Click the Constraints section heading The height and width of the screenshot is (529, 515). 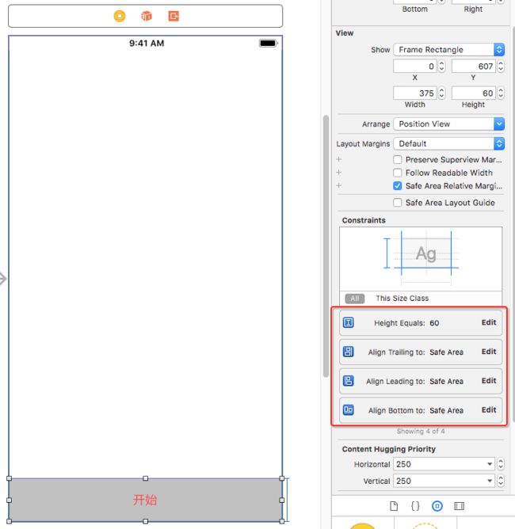point(364,220)
